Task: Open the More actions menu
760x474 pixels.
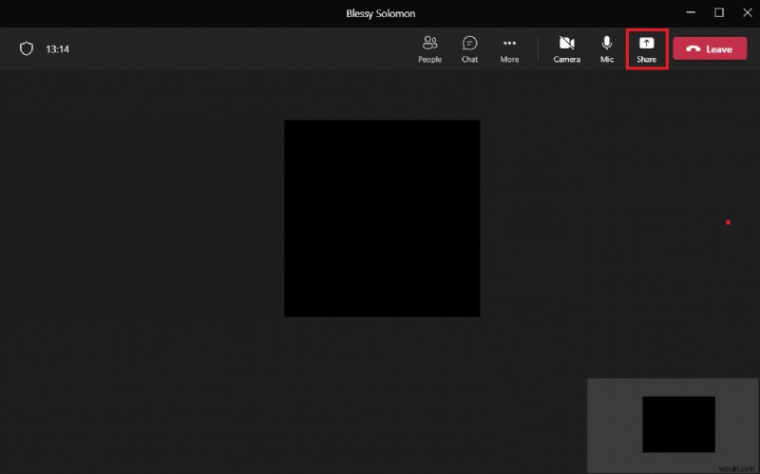Action: click(x=509, y=49)
